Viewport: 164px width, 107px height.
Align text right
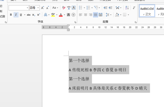pyautogui.click(x=91, y=15)
